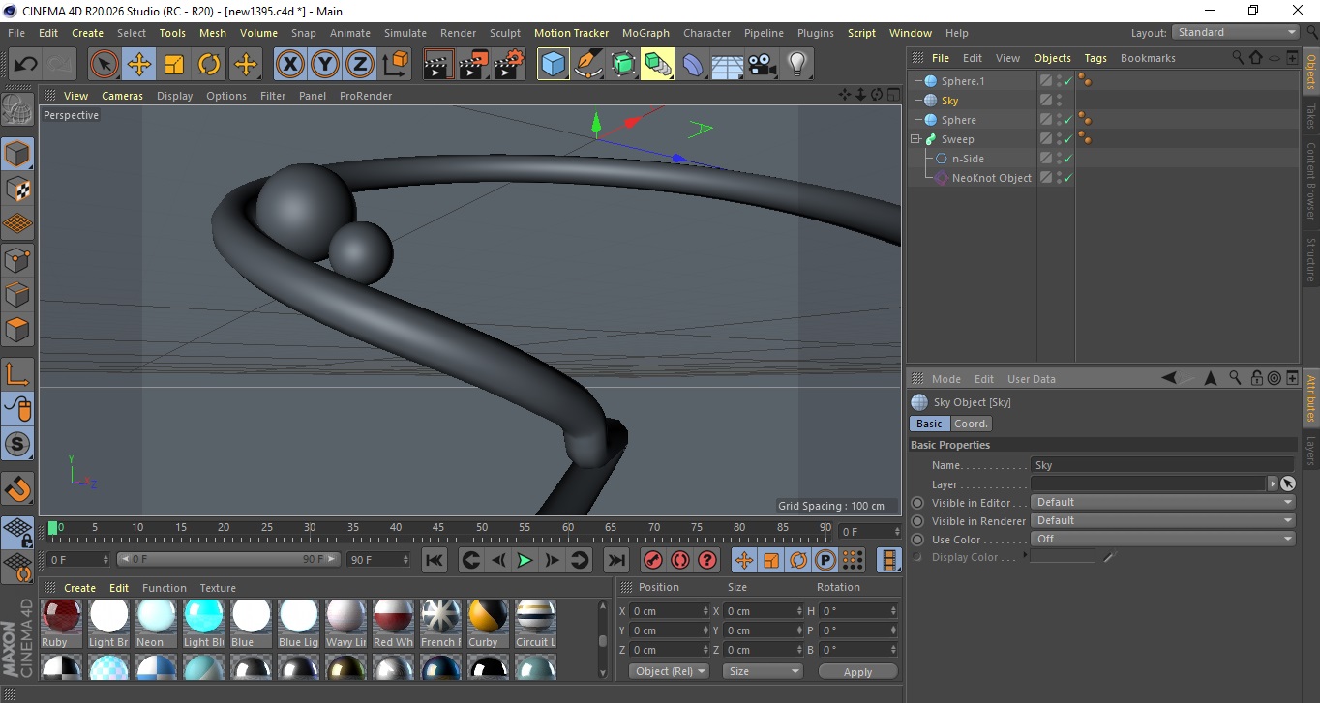1320x703 pixels.
Task: Open Visible in Editor dropdown
Action: point(1163,502)
